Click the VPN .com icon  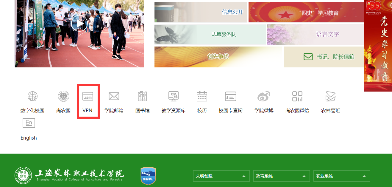[88, 96]
